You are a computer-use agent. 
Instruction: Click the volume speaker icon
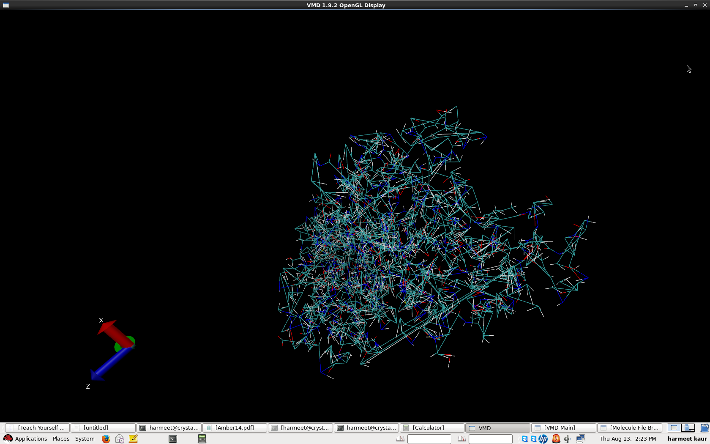tap(568, 439)
